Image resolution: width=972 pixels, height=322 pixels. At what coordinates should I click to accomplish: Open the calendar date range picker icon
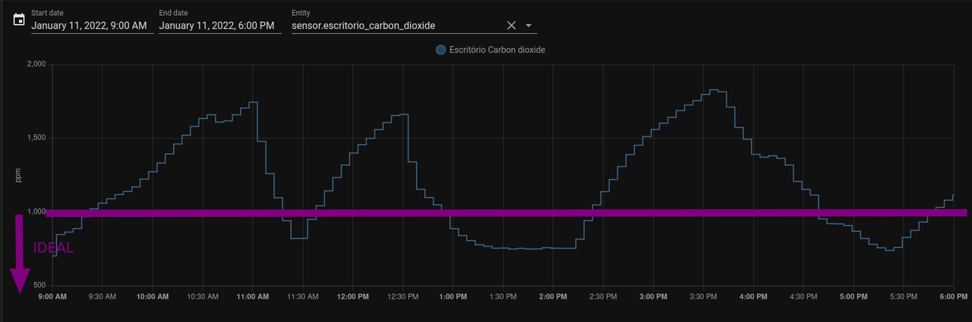tap(19, 20)
